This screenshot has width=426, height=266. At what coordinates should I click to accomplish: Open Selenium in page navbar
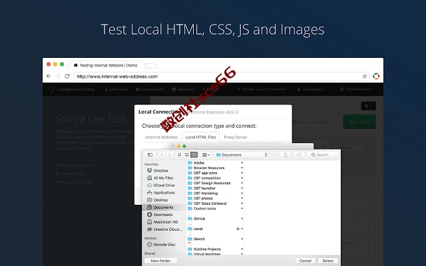(183, 89)
